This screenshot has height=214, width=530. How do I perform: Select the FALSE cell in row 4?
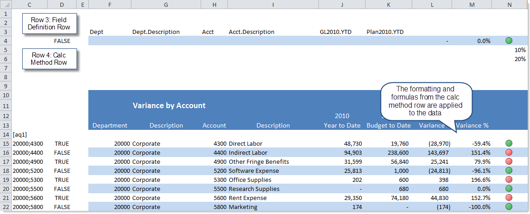(62, 41)
